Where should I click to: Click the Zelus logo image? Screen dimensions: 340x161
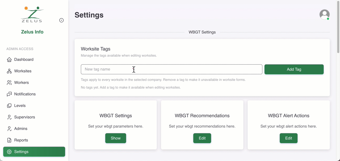(32, 14)
